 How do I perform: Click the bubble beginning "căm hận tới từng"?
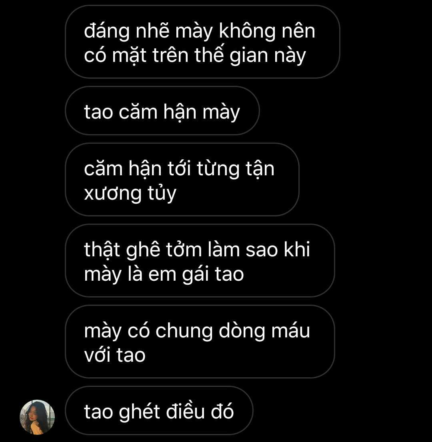click(182, 180)
